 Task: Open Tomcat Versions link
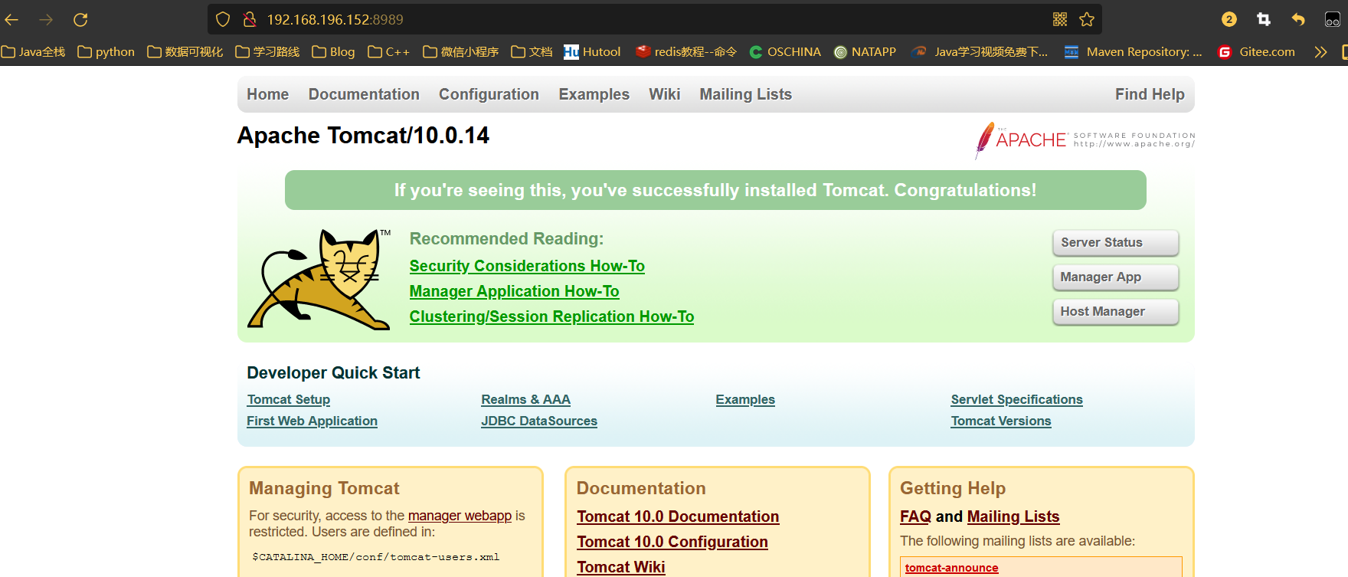click(1001, 421)
